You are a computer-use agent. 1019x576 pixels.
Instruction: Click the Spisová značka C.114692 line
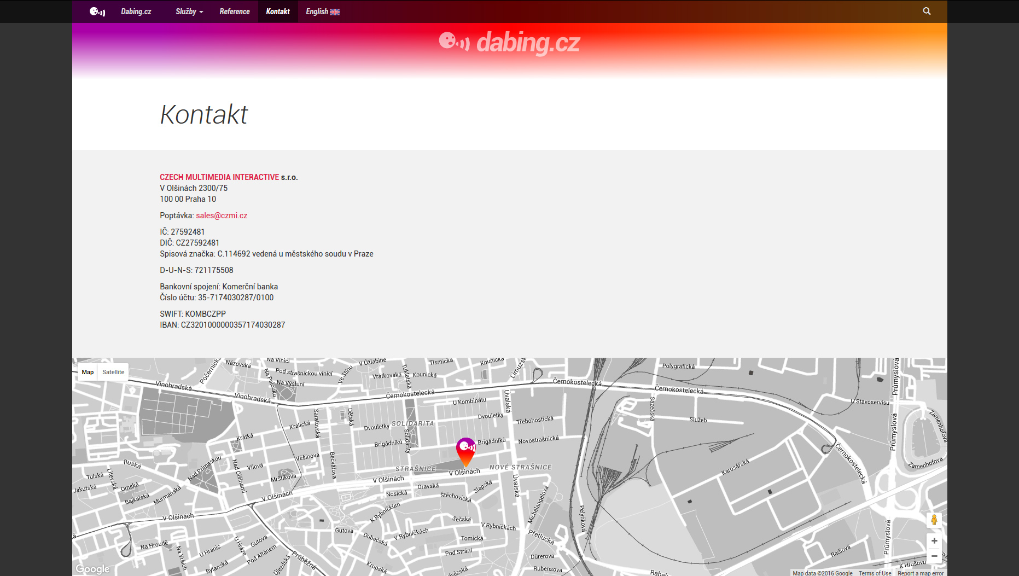(x=266, y=254)
